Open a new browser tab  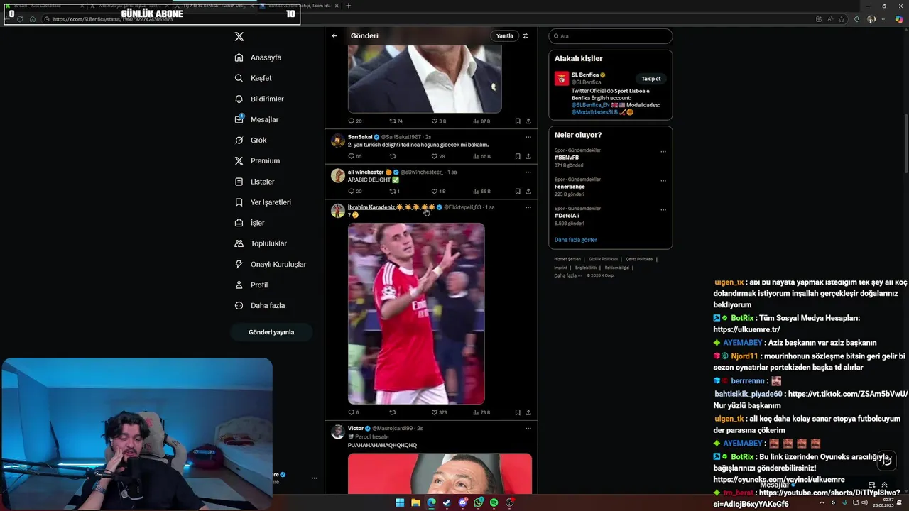click(348, 6)
